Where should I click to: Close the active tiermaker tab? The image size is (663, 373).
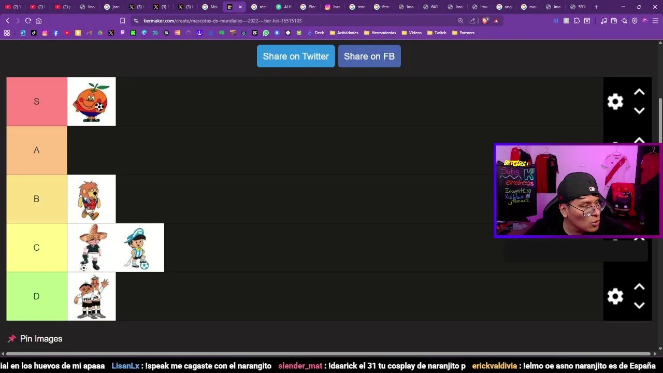click(x=240, y=7)
